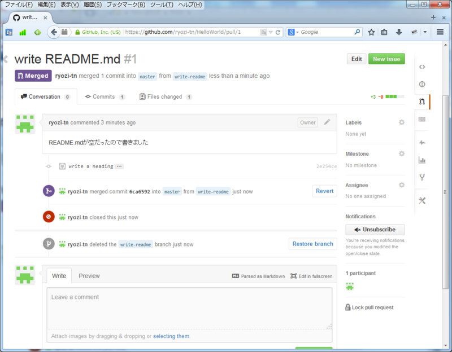Click the Revert button

coord(324,191)
